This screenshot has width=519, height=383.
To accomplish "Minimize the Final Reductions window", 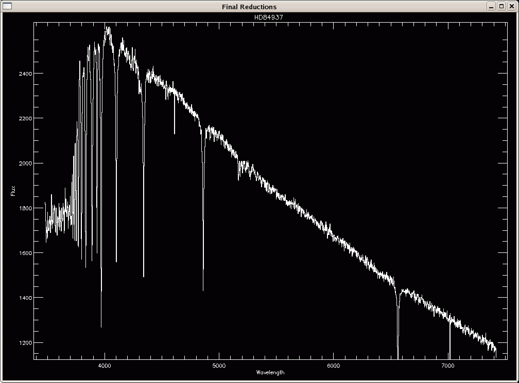I will tap(492, 6).
